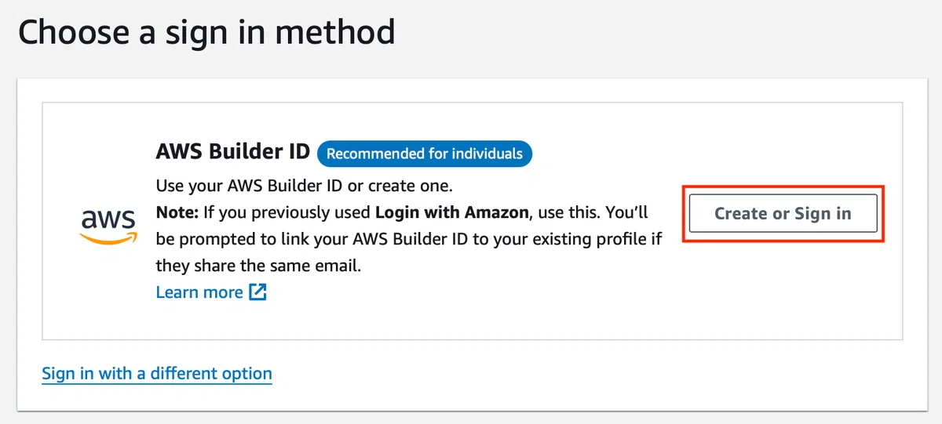The image size is (942, 424).
Task: Click the bold Note: label
Action: click(178, 213)
